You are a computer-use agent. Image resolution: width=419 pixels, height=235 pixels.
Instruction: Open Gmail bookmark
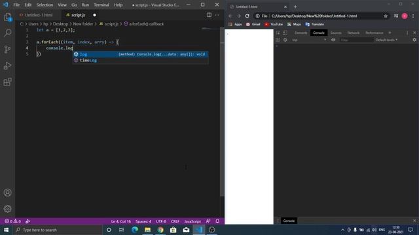point(253,24)
